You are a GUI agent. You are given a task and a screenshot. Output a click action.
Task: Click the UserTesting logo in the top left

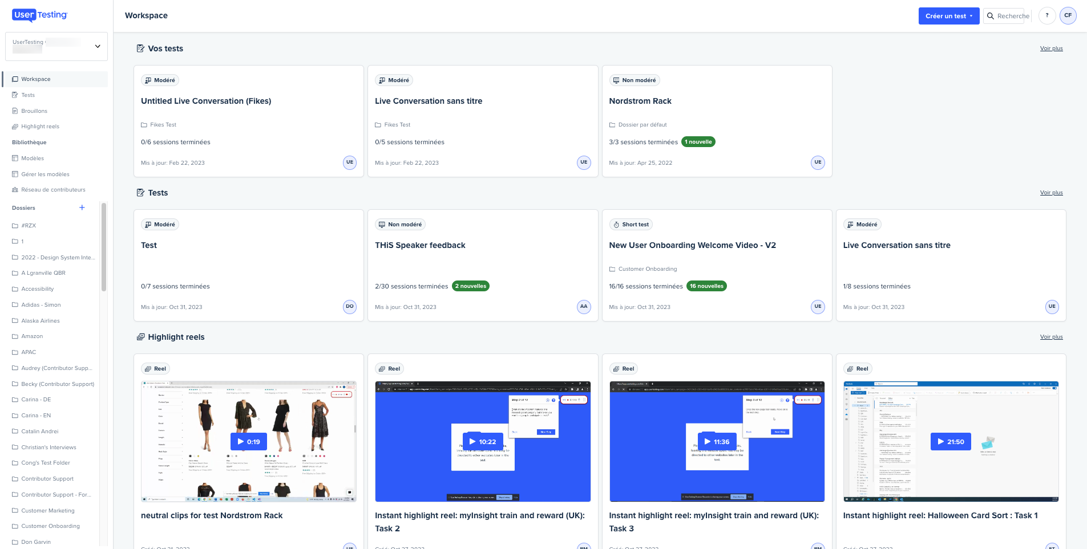coord(39,15)
